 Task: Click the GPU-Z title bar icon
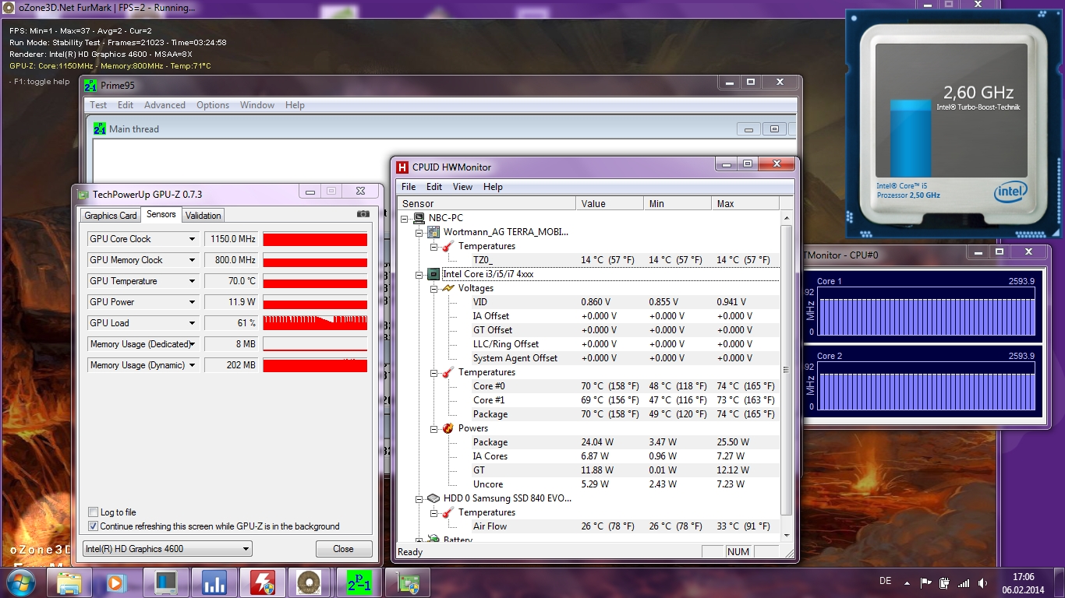[83, 194]
